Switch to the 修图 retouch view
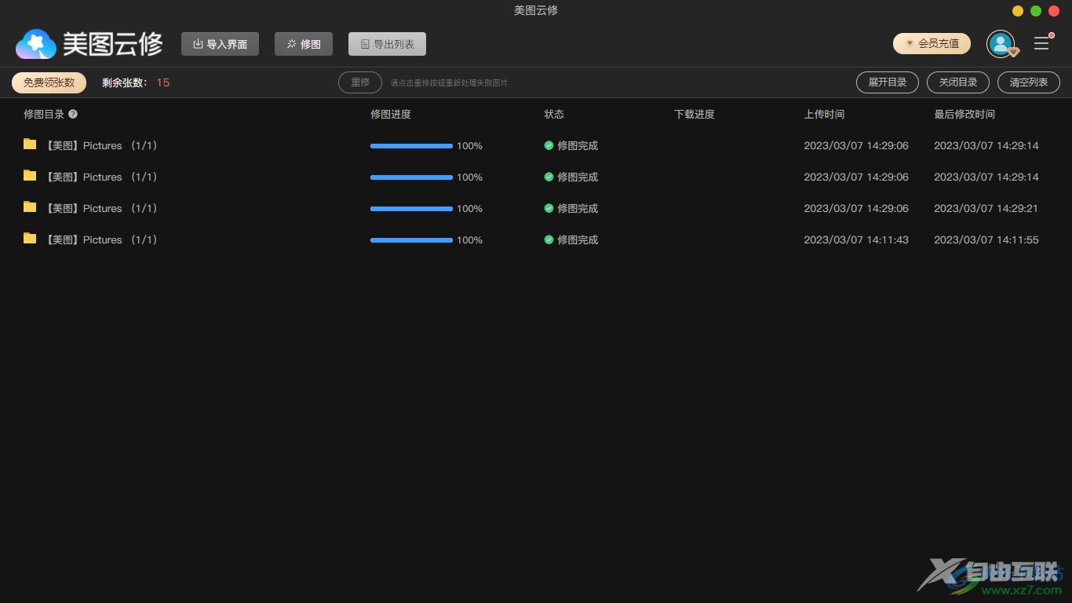 click(304, 44)
